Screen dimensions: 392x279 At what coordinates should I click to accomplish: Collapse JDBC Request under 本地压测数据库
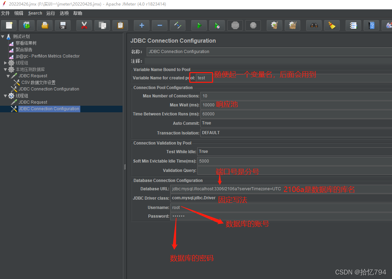tap(8, 76)
